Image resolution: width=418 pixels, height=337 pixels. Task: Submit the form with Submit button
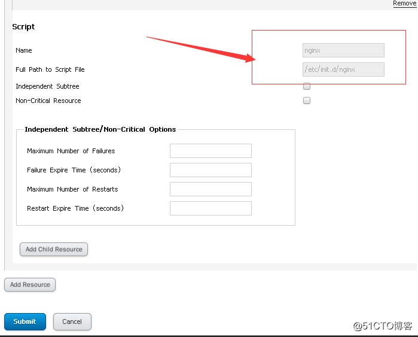point(25,321)
